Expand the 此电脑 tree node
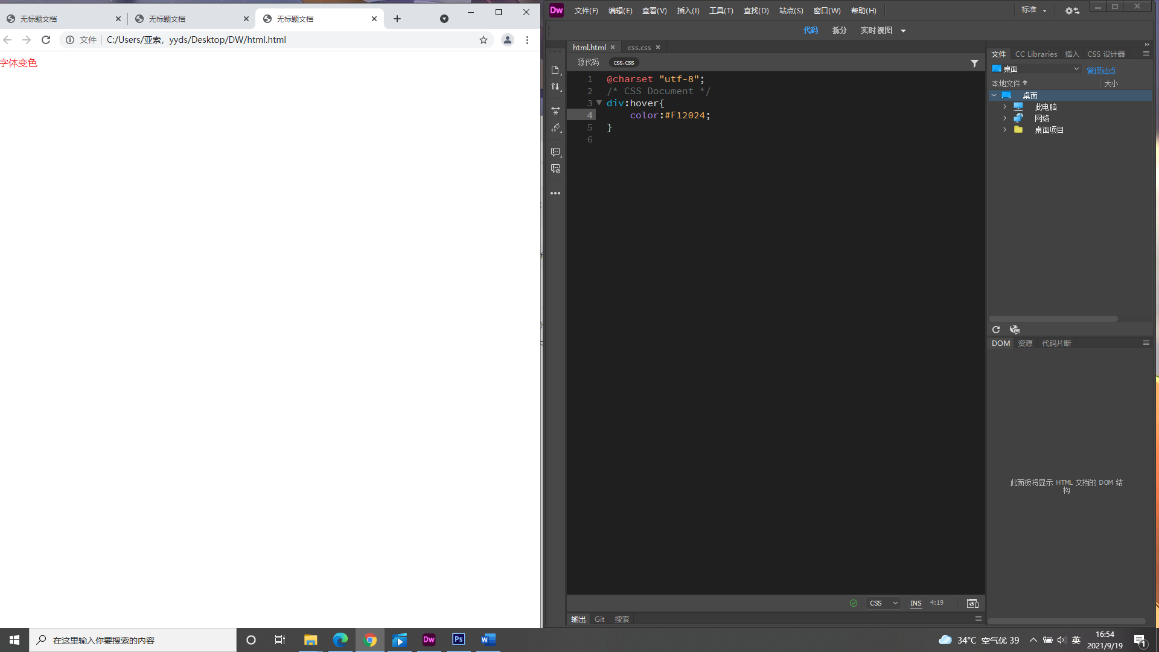This screenshot has width=1159, height=652. click(1004, 107)
